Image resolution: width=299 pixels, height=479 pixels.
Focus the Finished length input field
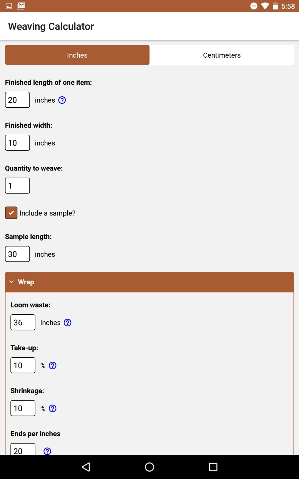click(17, 100)
